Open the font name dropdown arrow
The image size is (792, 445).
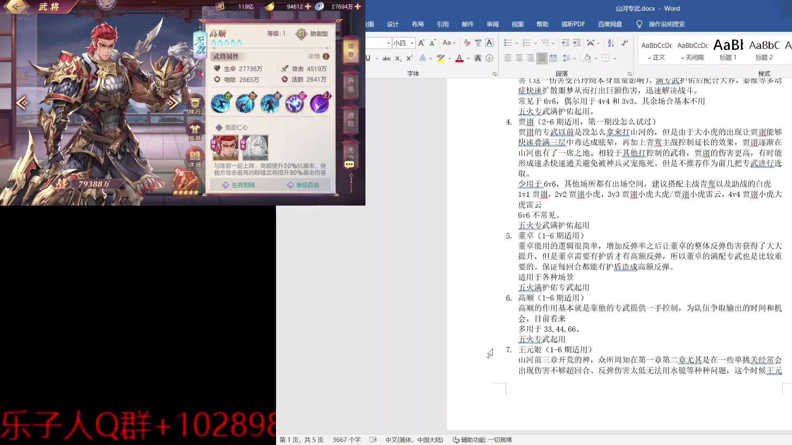[388, 43]
